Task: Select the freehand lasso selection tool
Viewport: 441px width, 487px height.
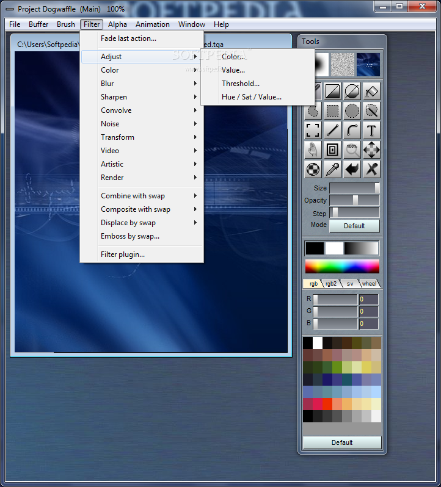Action: coord(313,111)
